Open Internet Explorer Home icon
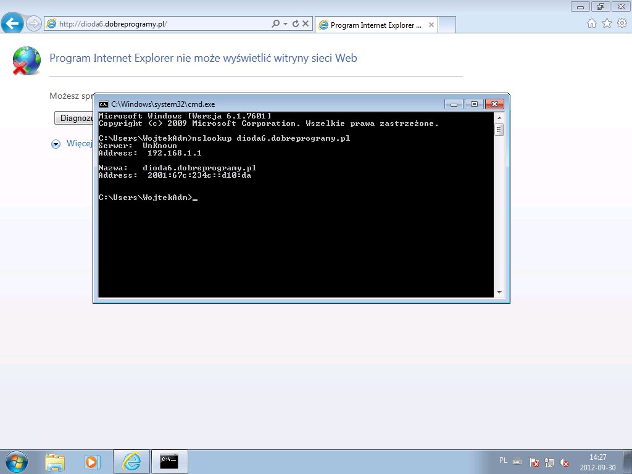This screenshot has width=632, height=474. (592, 24)
